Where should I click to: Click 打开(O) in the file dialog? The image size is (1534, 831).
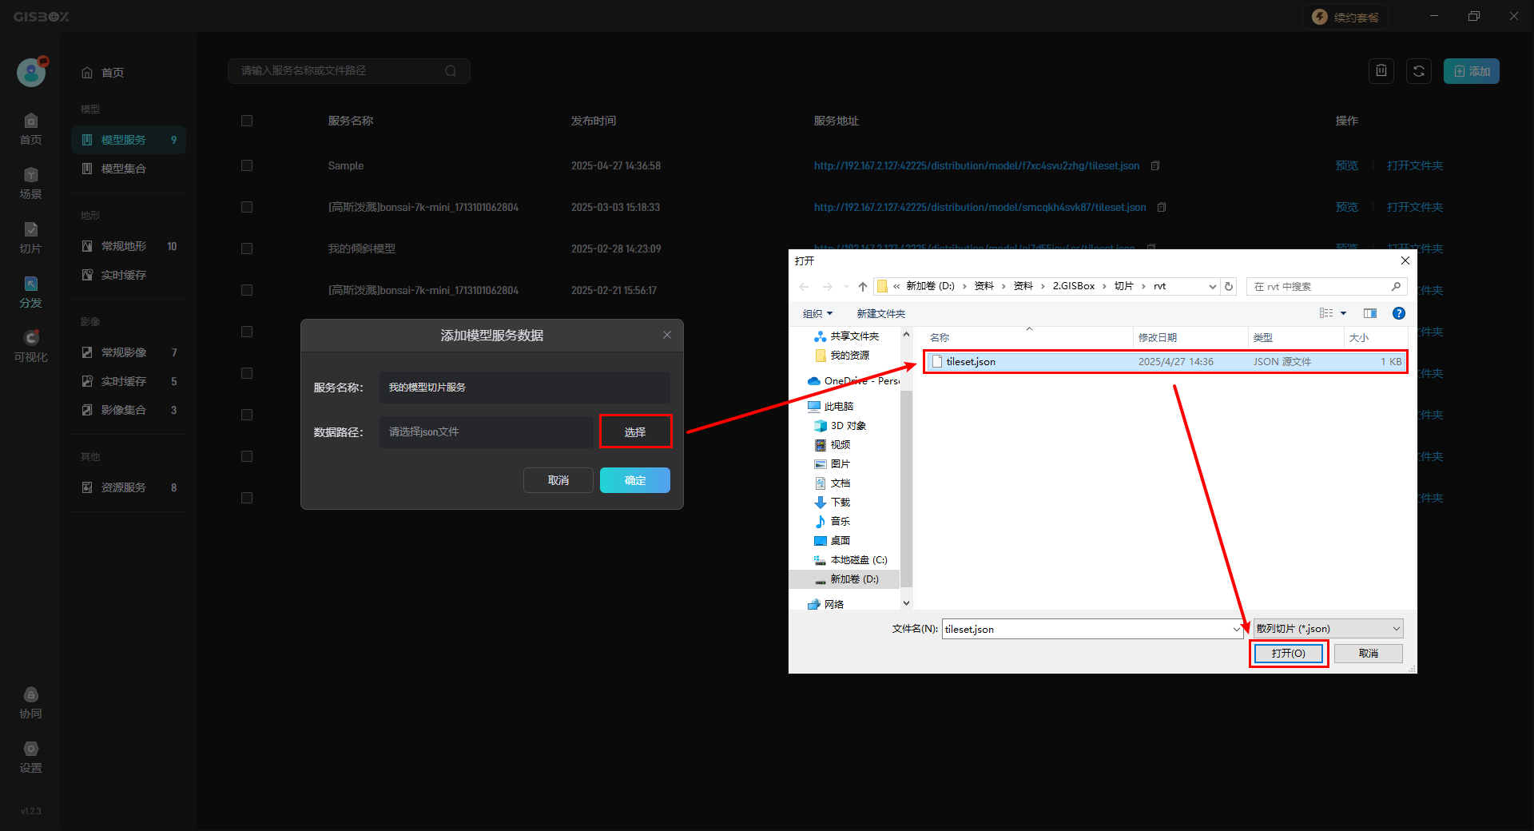tap(1288, 653)
